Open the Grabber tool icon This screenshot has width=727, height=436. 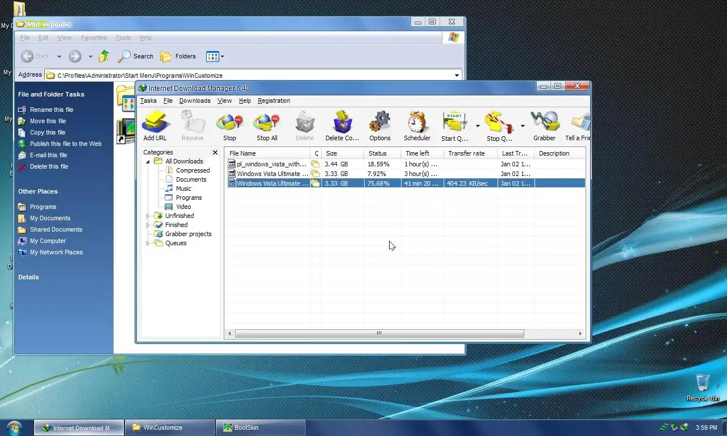[x=544, y=125]
